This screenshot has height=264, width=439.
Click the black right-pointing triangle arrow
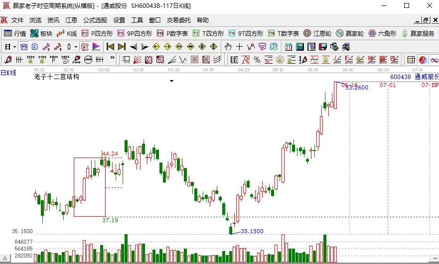click(145, 47)
